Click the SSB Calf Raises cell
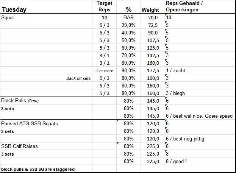The image size is (236, 173). 19,147
